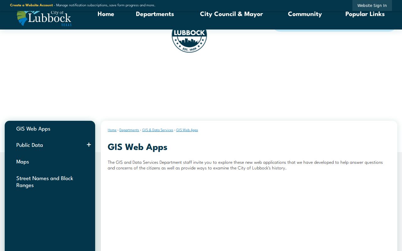Select GIS Web Apps in the sidebar
The height and width of the screenshot is (251, 402).
33,129
